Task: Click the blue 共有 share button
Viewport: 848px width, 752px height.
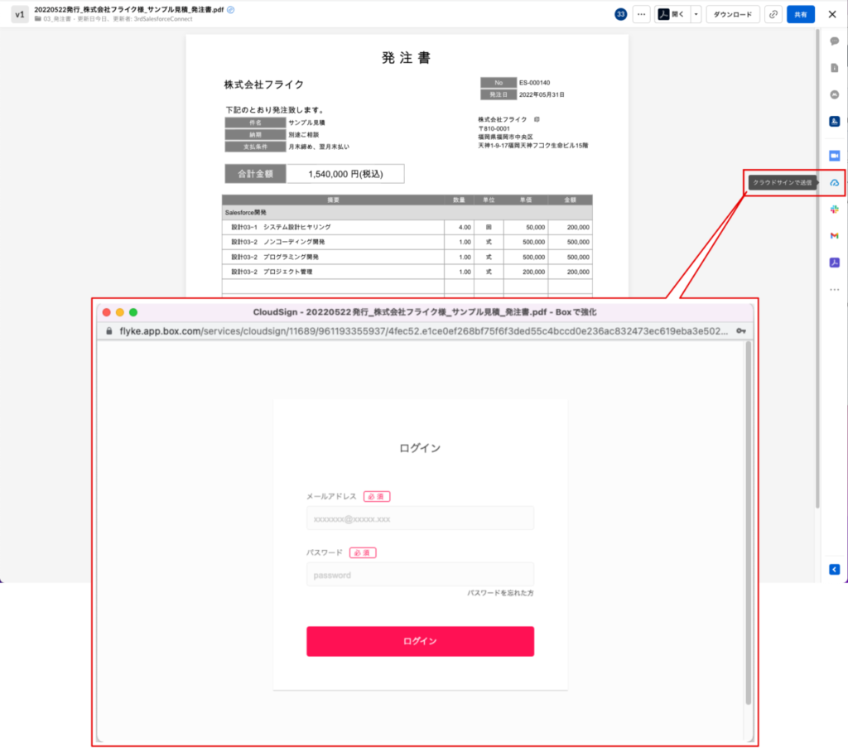Action: coord(801,15)
